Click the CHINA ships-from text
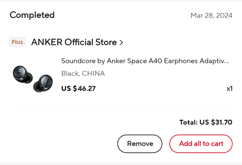This screenshot has width=242, height=165. pos(93,73)
